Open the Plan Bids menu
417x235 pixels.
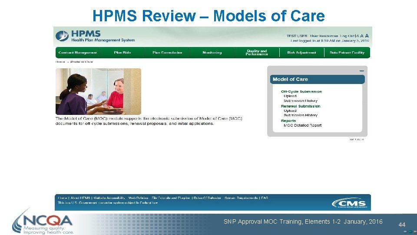[x=122, y=53]
